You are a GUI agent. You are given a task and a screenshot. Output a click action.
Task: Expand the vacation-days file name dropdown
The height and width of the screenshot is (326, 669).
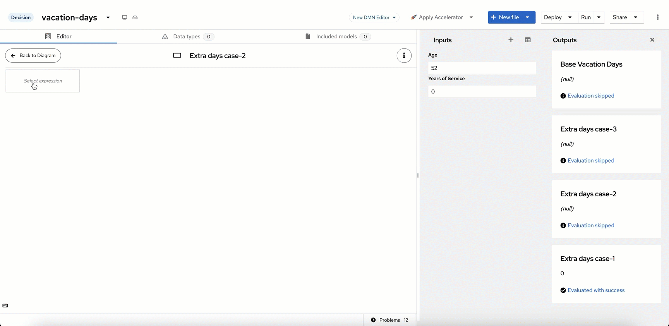108,17
